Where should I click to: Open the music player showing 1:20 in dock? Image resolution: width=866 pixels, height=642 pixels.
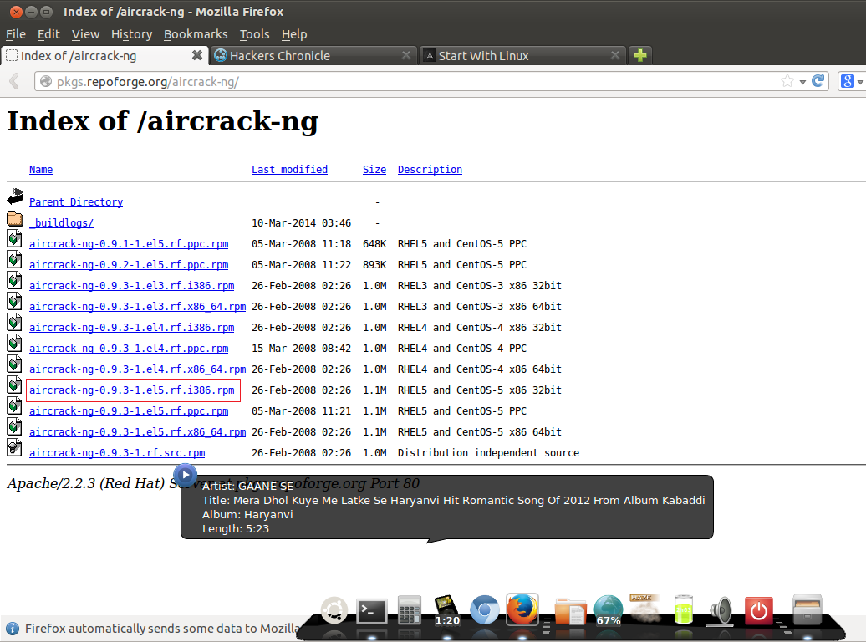[447, 610]
